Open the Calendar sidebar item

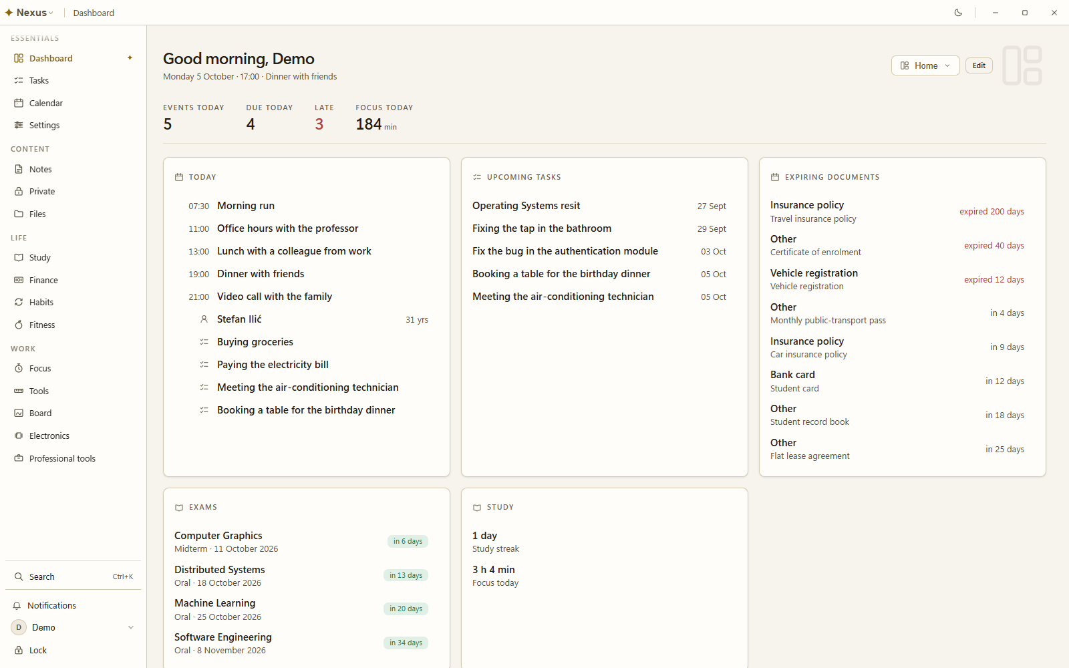(73, 103)
